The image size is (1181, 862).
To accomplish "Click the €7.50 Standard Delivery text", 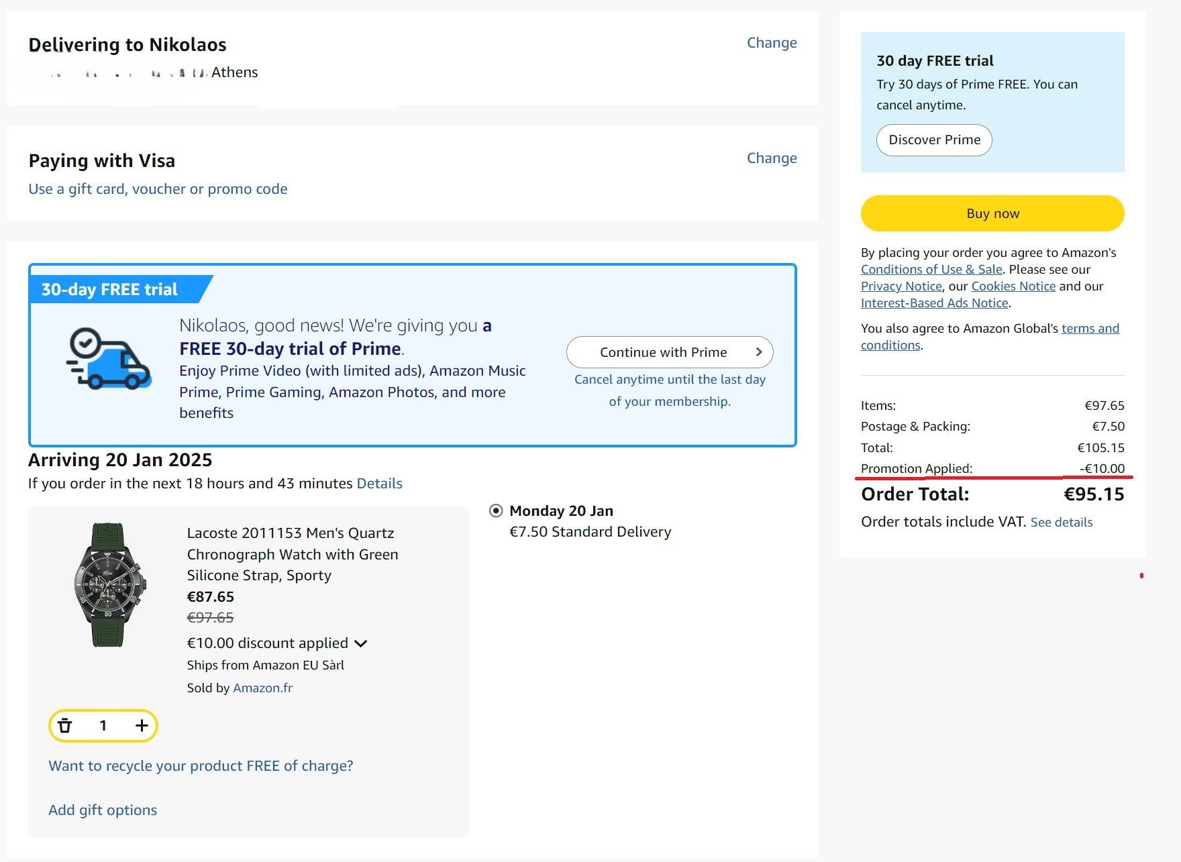I will pyautogui.click(x=590, y=532).
